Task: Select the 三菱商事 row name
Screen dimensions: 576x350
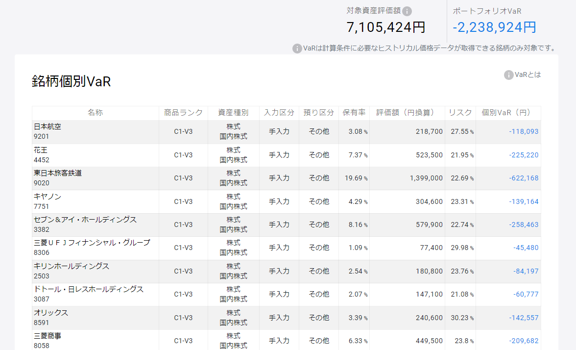Action: [48, 336]
